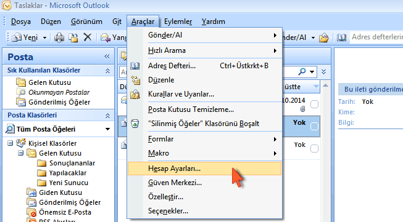403x222 pixels.
Task: Open Kurallar ve Uyarılar menu entry
Action: (204, 94)
